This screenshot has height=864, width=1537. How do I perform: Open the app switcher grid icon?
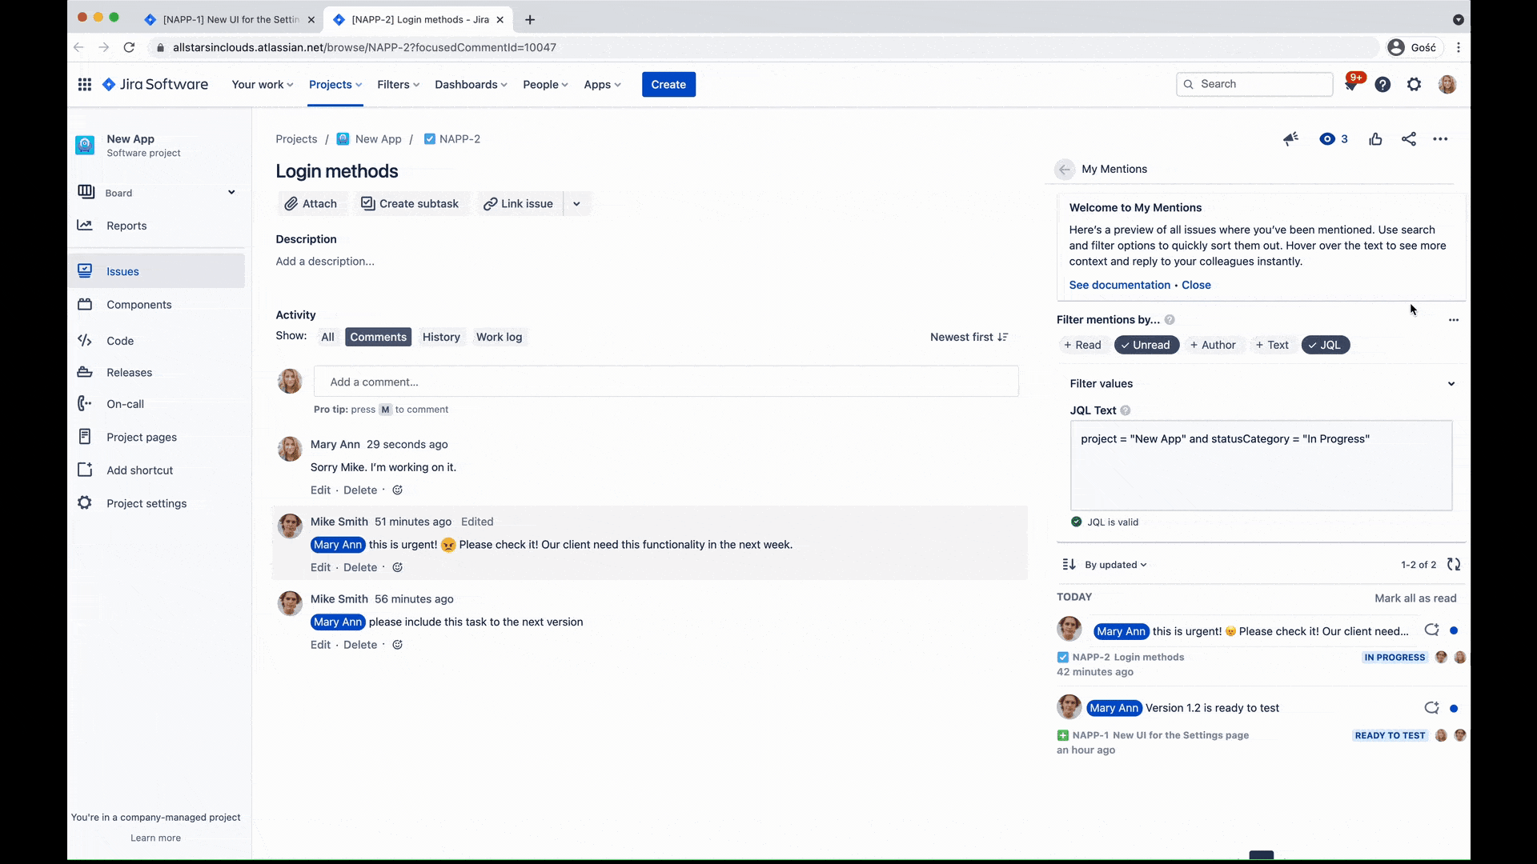(x=84, y=84)
